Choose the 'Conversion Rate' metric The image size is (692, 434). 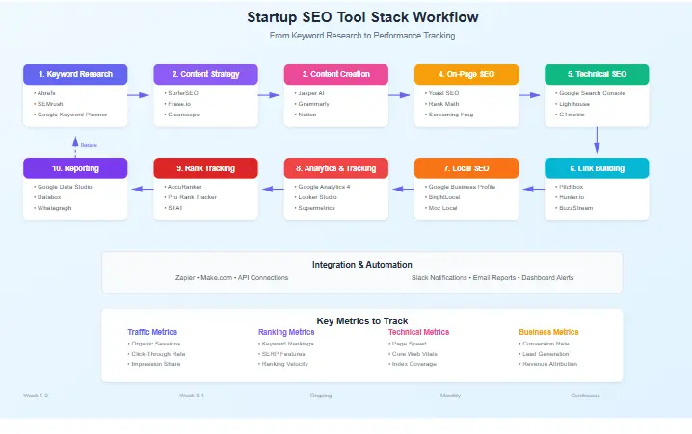point(545,344)
